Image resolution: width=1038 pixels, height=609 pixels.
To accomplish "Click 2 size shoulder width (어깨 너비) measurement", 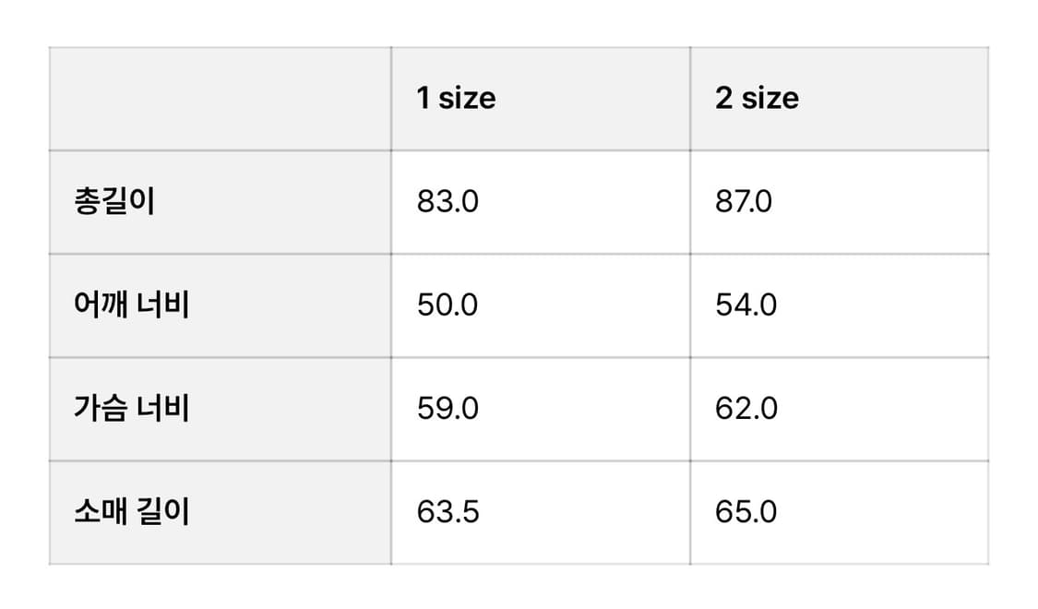I will [746, 304].
